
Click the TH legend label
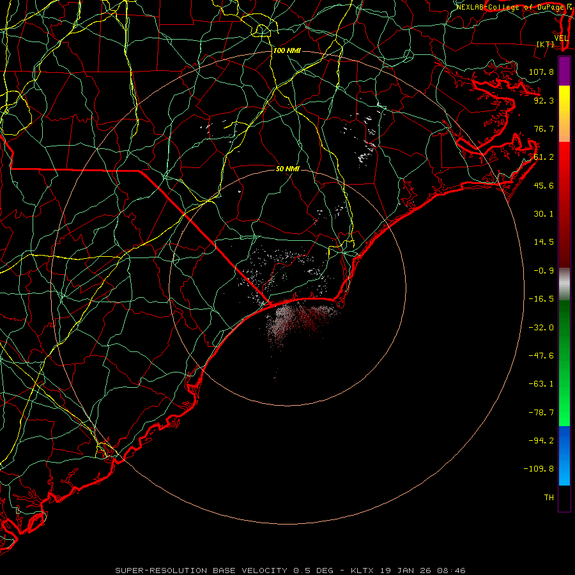click(549, 498)
